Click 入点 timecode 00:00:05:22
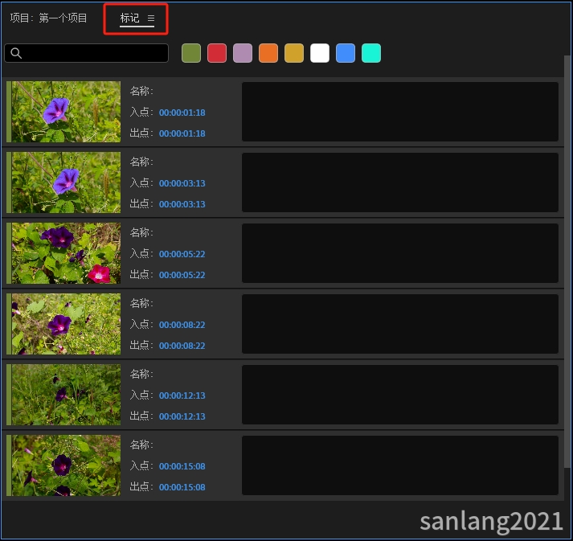 point(182,254)
